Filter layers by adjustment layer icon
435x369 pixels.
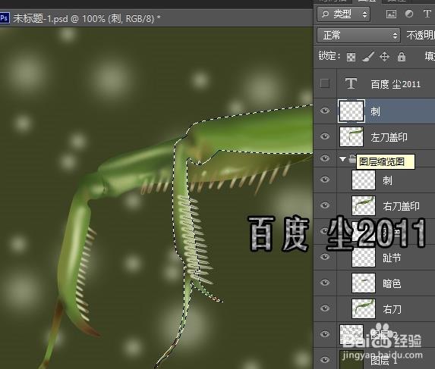(409, 14)
